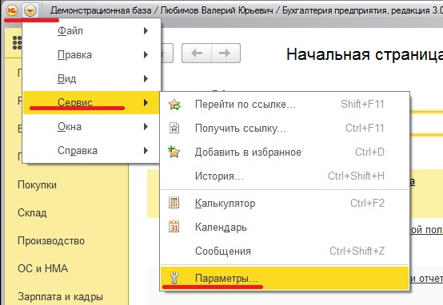Expand the Справка submenu arrow
Viewport: 443px width, 305px height.
point(146,150)
